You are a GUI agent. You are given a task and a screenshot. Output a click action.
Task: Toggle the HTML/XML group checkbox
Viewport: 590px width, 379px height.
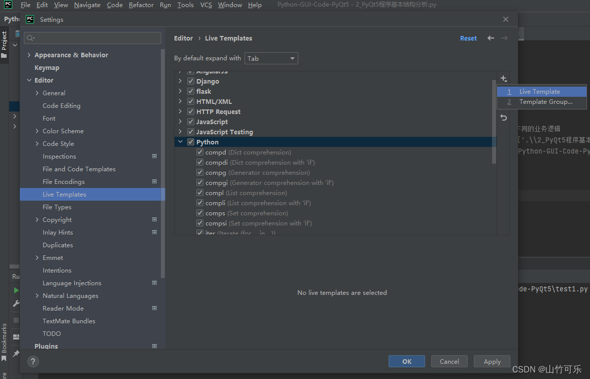coord(191,101)
